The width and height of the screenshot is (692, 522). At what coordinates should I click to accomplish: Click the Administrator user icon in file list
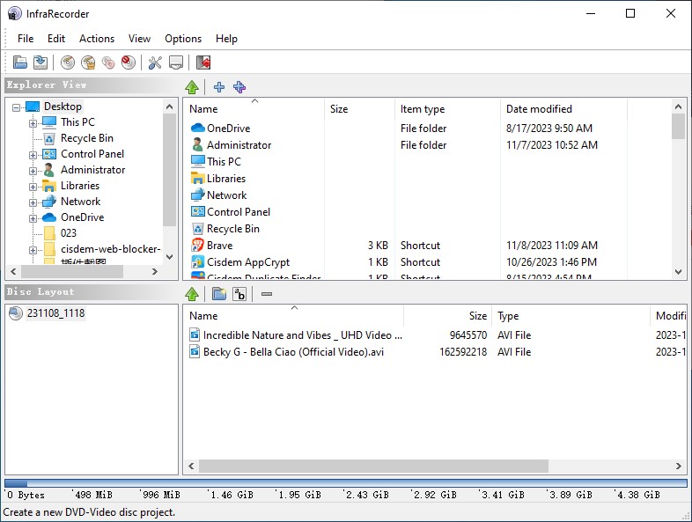pos(198,144)
